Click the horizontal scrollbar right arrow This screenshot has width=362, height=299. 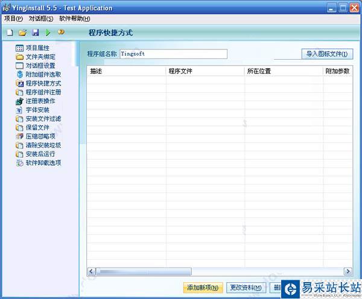pos(348,271)
